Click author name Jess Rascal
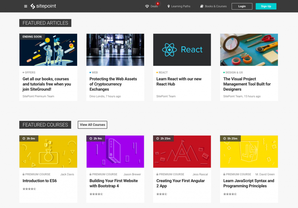298x208 pixels. tap(200, 174)
